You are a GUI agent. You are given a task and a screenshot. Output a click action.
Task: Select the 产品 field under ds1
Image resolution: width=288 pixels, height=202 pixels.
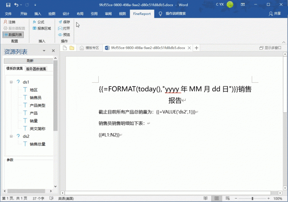[x=34, y=113]
